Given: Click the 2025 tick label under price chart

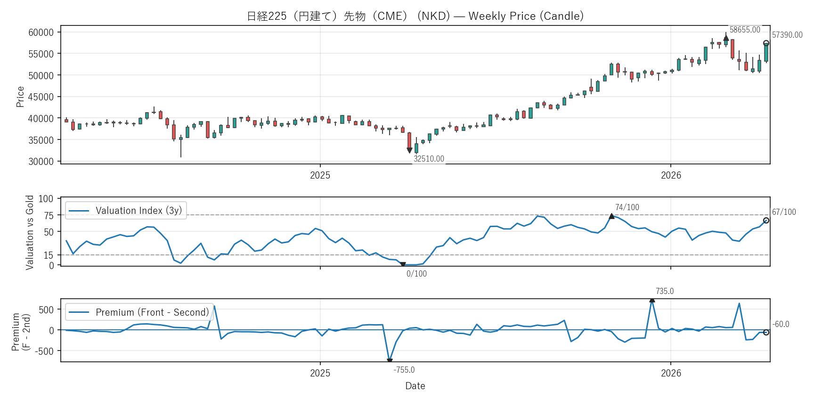Looking at the screenshot, I should [320, 175].
